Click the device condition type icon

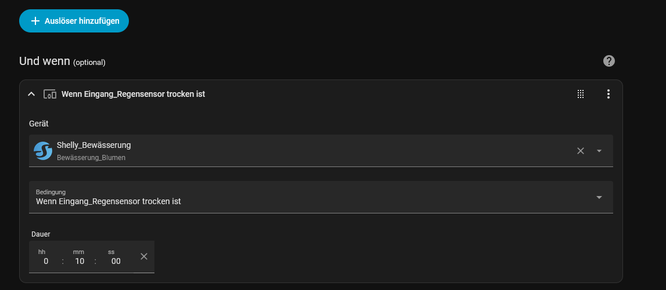click(50, 94)
